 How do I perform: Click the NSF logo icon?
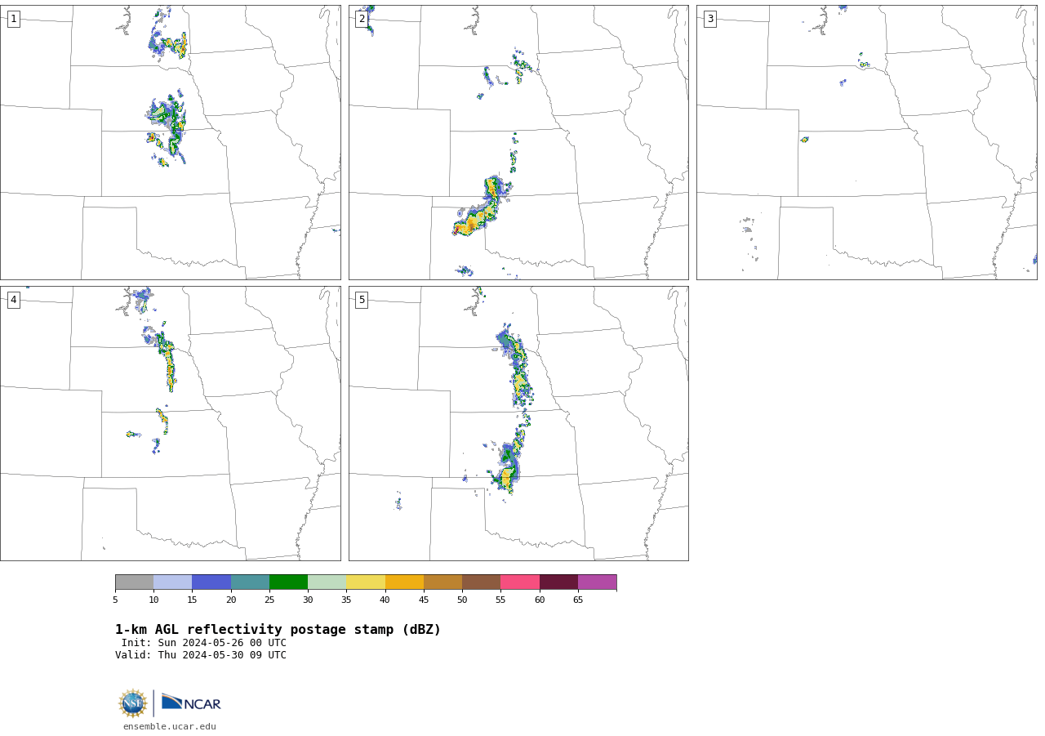pyautogui.click(x=132, y=703)
